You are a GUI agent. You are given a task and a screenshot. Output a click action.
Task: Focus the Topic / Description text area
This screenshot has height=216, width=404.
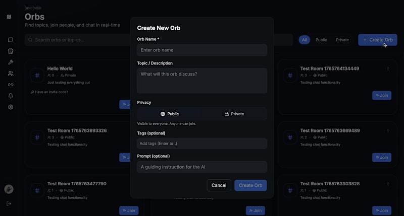(202, 81)
